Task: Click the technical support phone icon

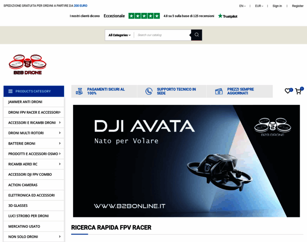Action: tap(149, 91)
